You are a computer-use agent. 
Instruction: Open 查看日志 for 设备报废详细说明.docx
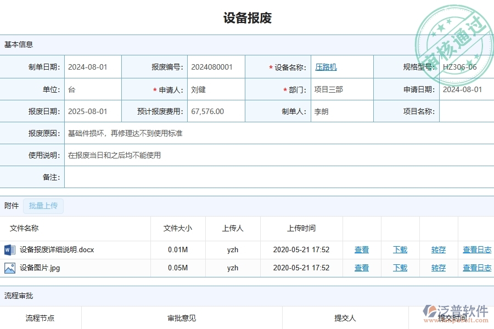[476, 249]
